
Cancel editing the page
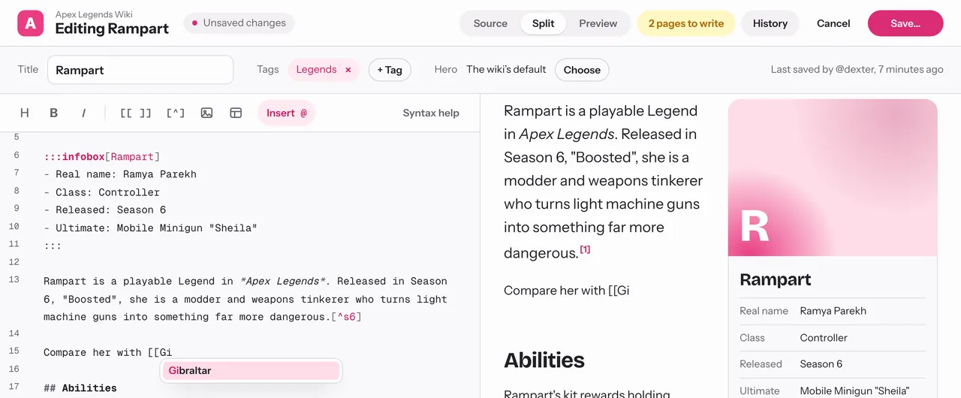click(x=833, y=23)
